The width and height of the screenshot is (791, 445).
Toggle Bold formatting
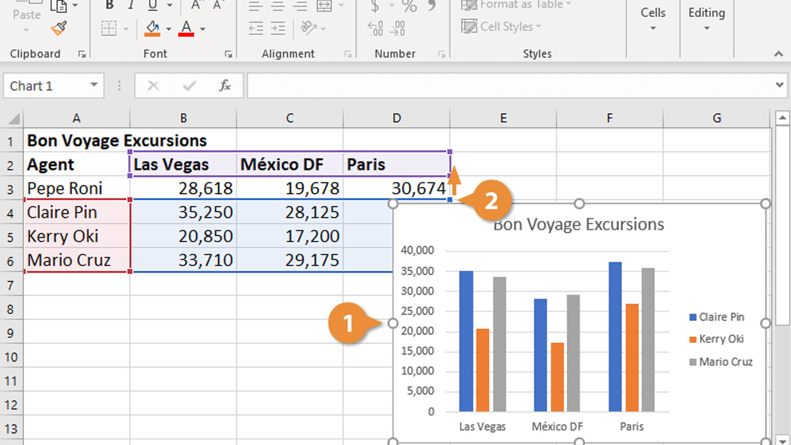click(110, 5)
